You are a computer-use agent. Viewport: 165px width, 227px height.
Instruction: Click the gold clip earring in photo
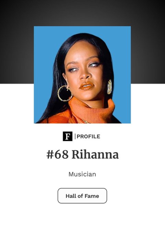(x=110, y=87)
